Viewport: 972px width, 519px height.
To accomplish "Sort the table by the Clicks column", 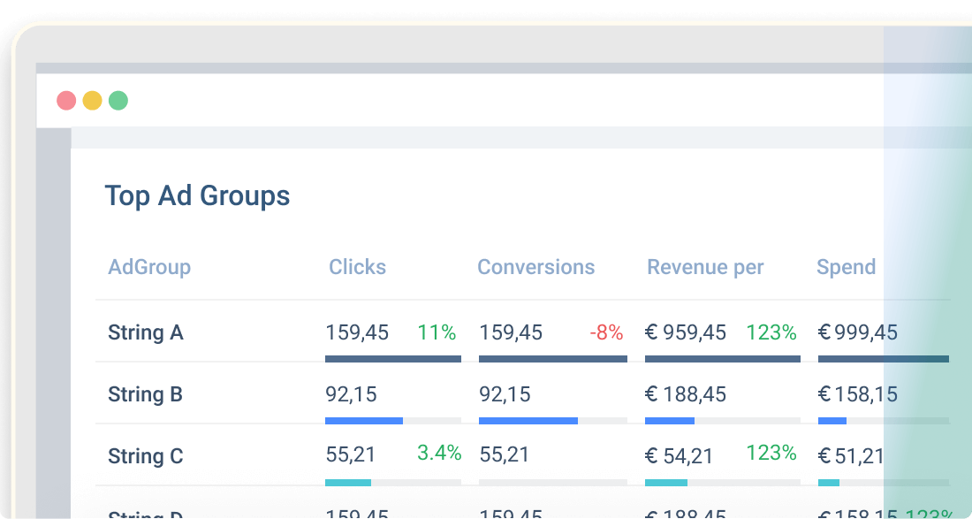I will point(357,267).
